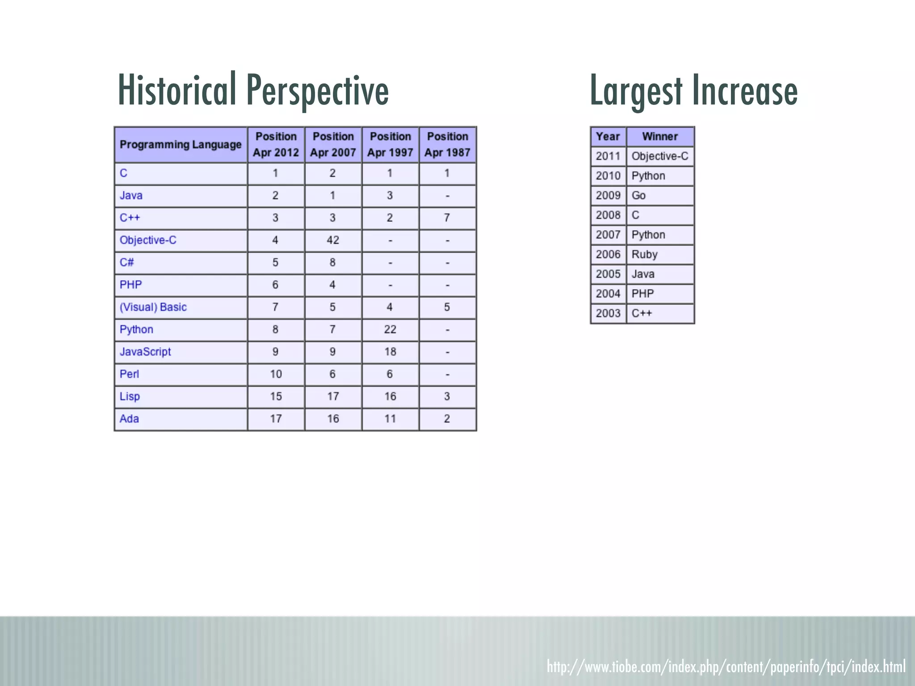This screenshot has height=686, width=915.
Task: Select the 2010 year cell
Action: pos(608,176)
